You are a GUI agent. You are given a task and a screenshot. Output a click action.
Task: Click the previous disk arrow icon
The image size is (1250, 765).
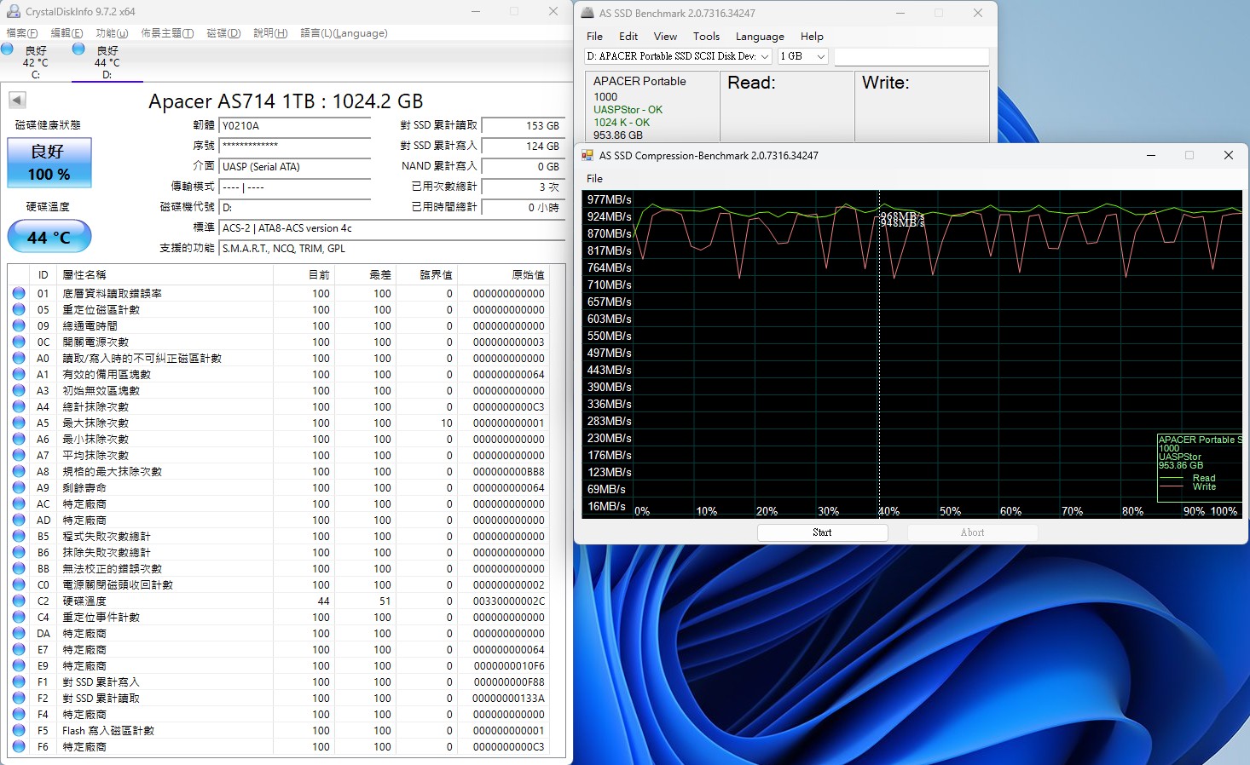point(17,100)
